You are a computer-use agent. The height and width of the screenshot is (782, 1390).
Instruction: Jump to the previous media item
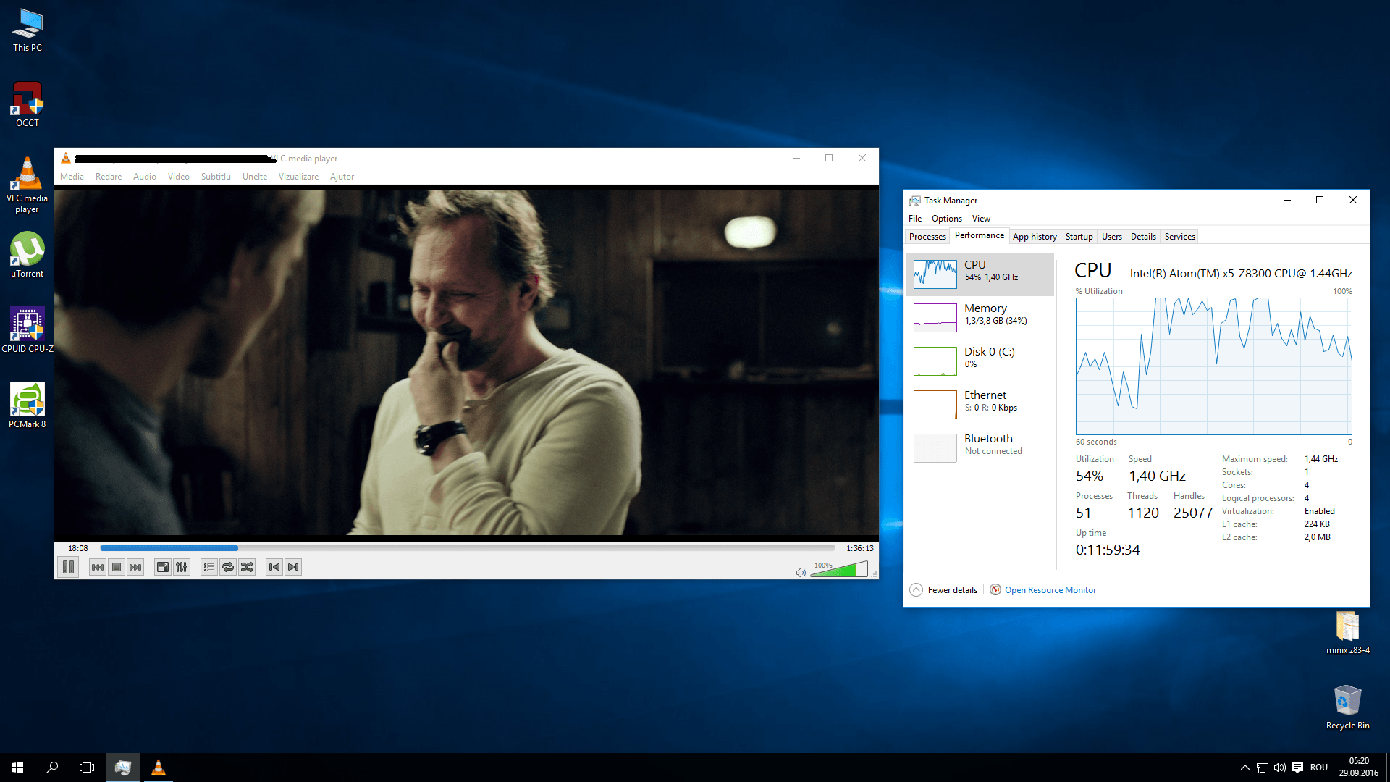pos(98,567)
